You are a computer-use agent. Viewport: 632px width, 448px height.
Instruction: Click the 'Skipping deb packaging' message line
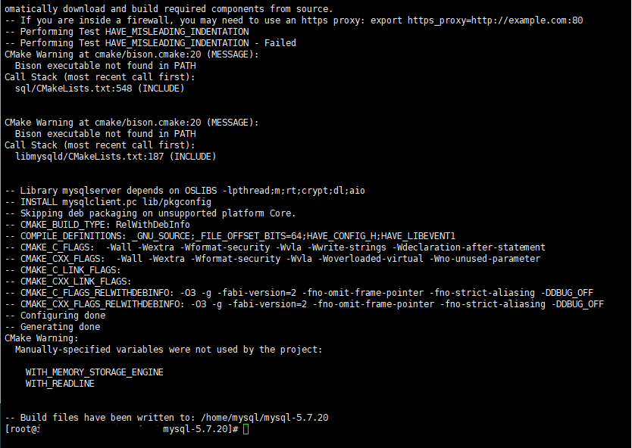[x=150, y=213]
